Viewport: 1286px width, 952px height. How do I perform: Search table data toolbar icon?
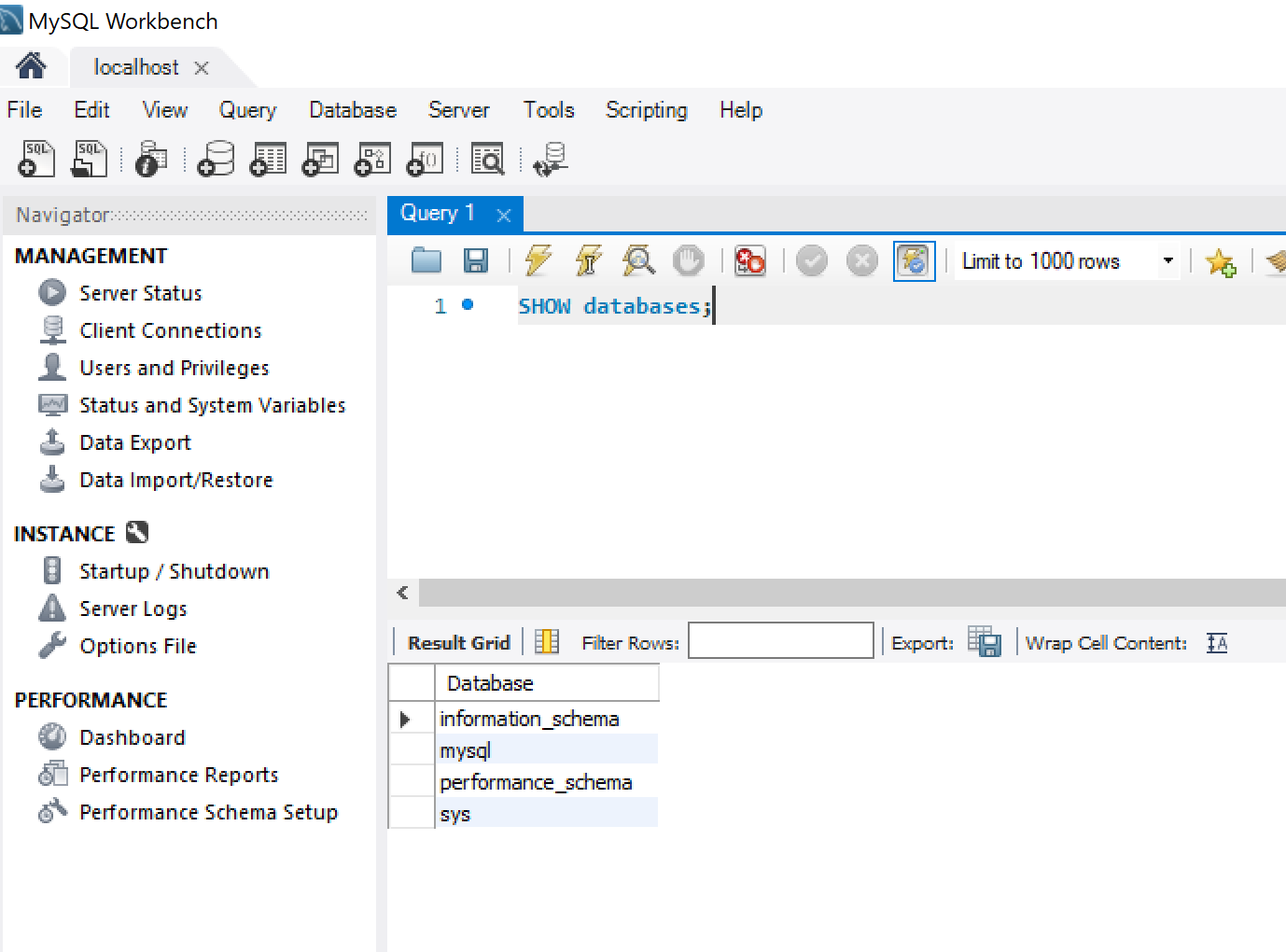[487, 160]
